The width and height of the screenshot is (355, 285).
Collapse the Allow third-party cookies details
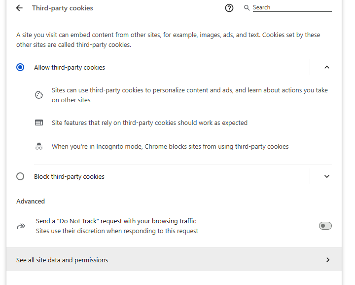click(x=326, y=67)
